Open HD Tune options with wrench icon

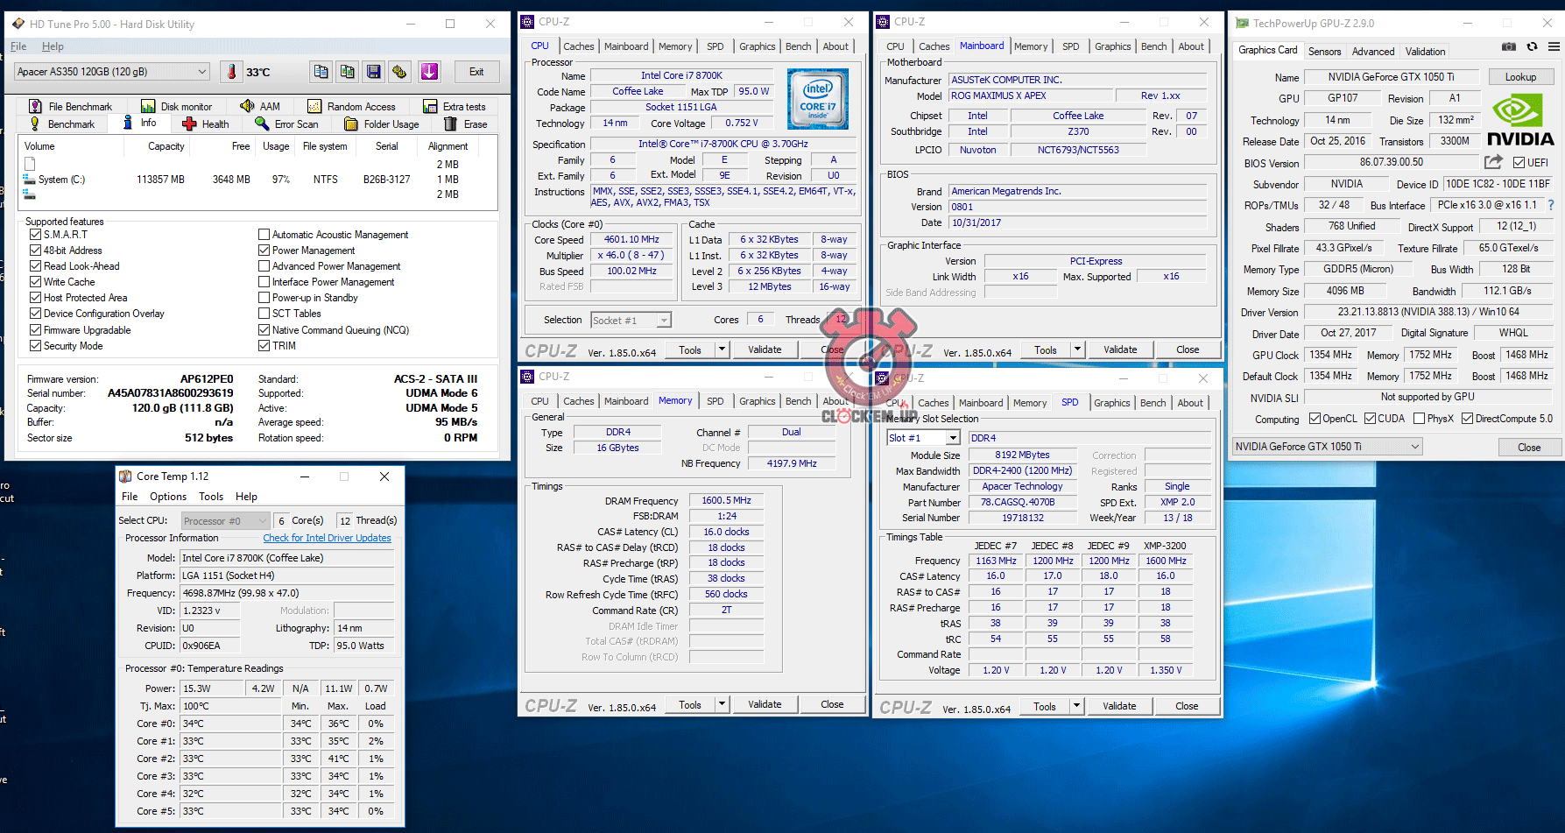[x=400, y=72]
